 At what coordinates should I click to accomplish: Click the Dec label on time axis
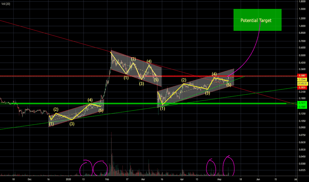tap(30, 179)
